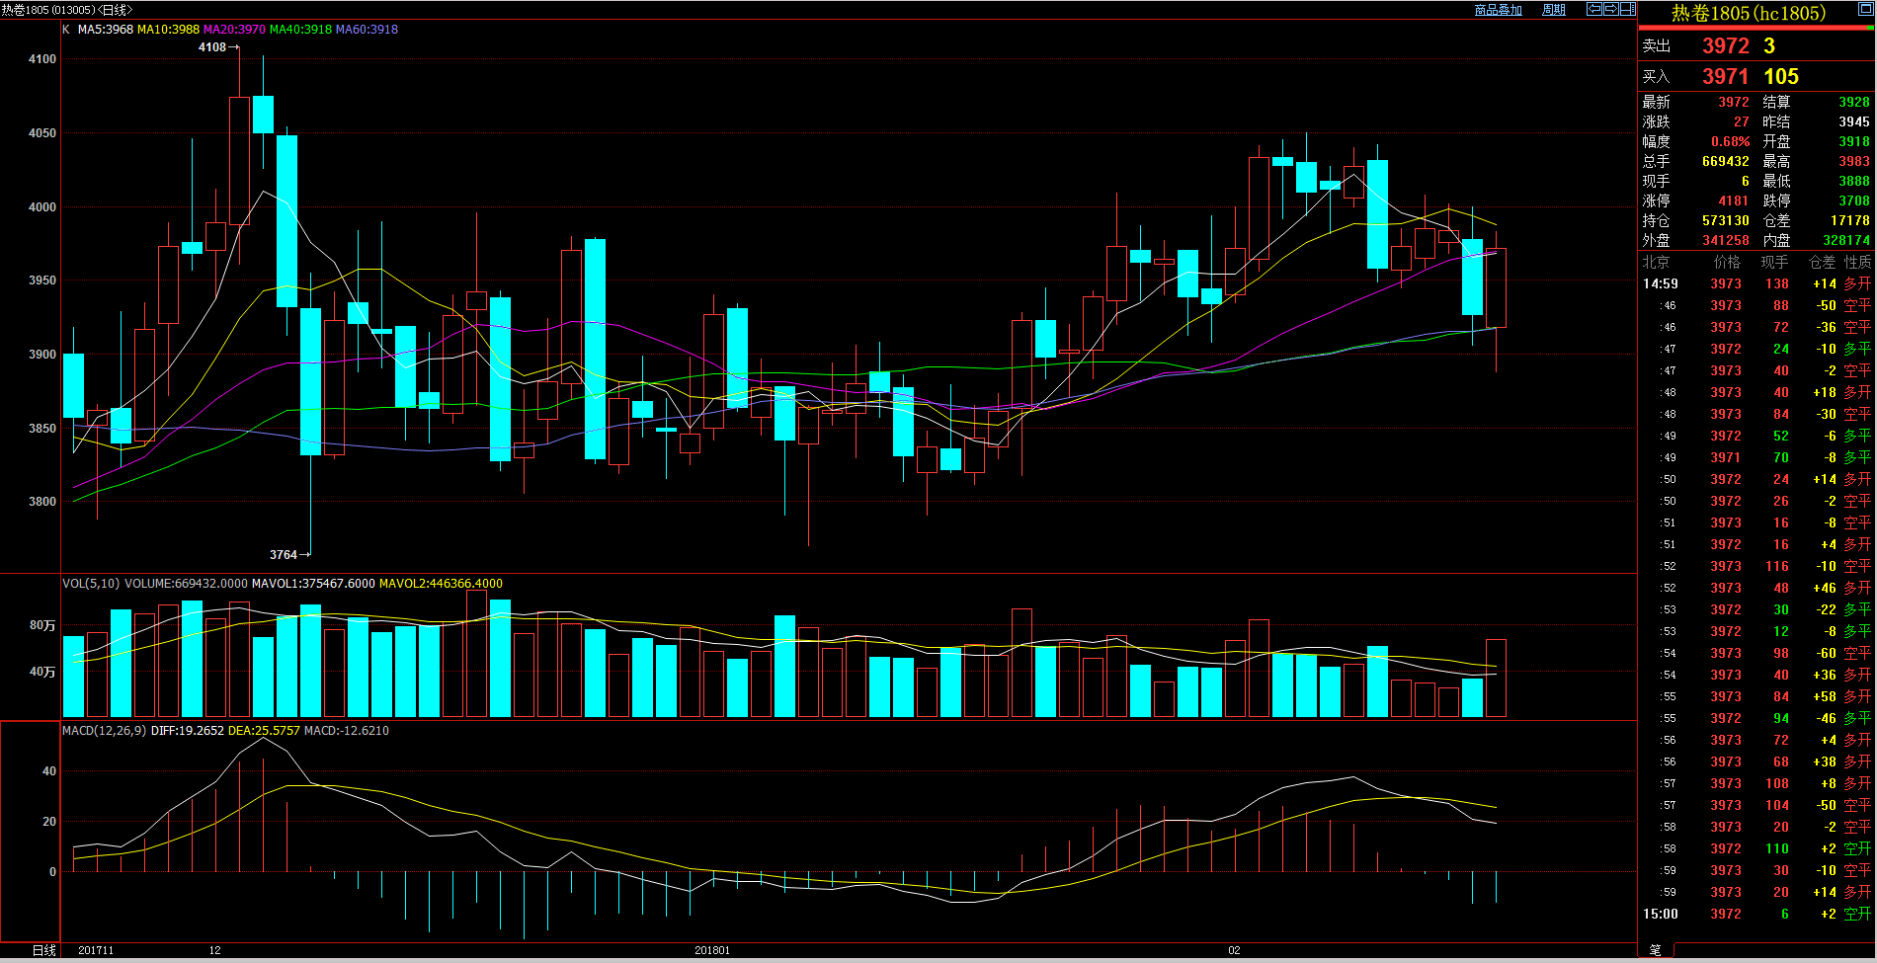Viewport: 1877px width, 963px height.
Task: Click the MACD(12,26,9) indicator title
Action: click(x=104, y=731)
